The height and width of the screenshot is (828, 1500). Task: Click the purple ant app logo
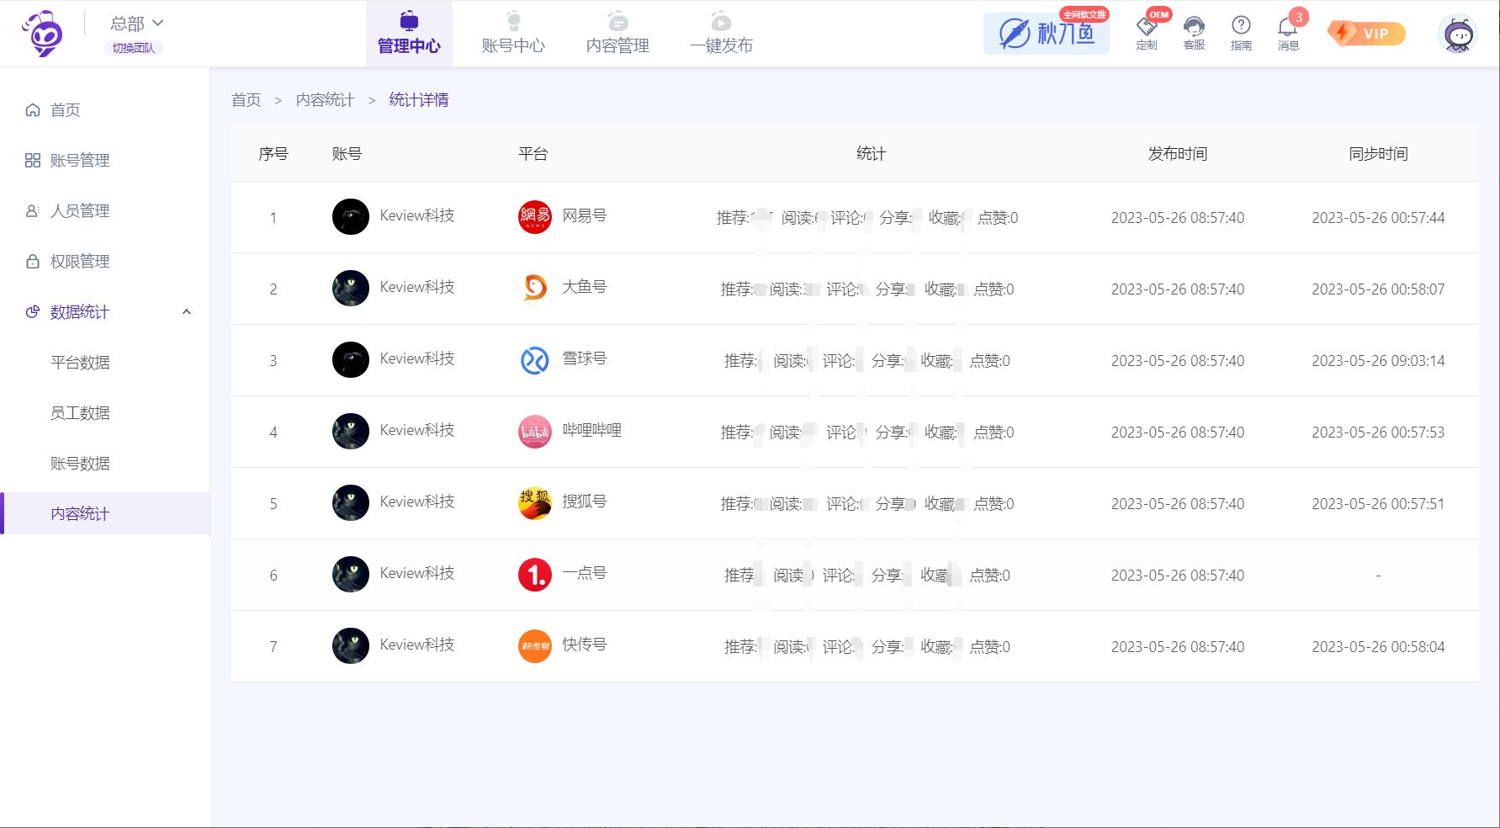[43, 34]
